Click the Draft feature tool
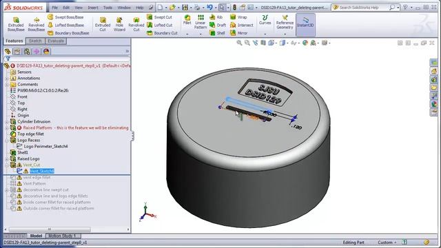The width and height of the screenshot is (441, 248). 218,25
